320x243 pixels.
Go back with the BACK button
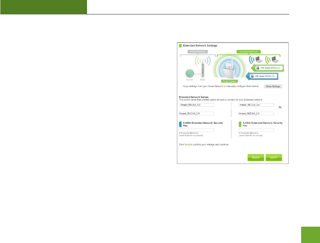click(x=256, y=158)
